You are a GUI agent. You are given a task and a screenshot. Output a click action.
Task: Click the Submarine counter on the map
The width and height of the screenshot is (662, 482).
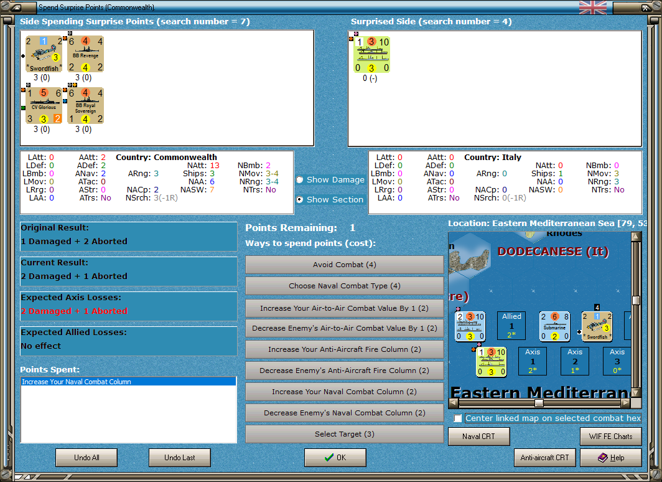554,326
